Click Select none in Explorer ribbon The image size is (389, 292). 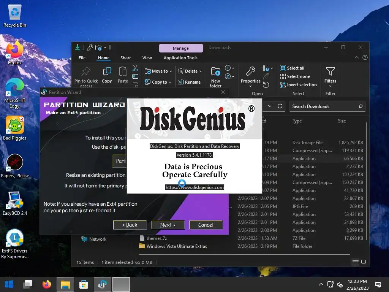(x=295, y=76)
